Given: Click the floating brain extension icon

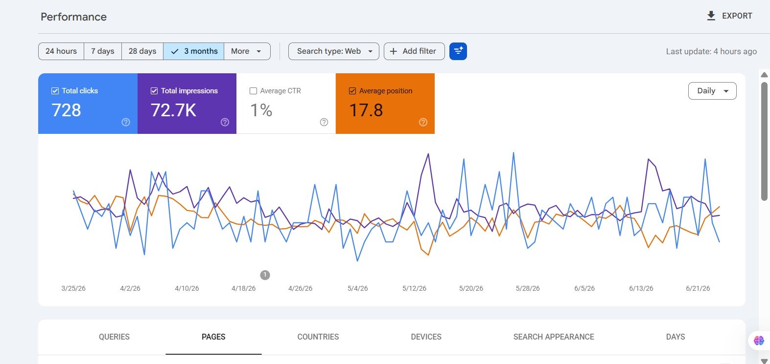Looking at the screenshot, I should click(x=759, y=341).
